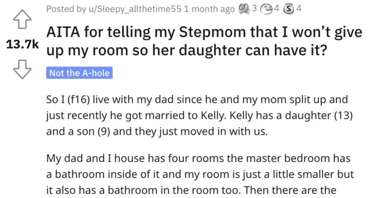The width and height of the screenshot is (379, 198).
Task: Click the count 4 beside seal award
Action: coord(276,9)
